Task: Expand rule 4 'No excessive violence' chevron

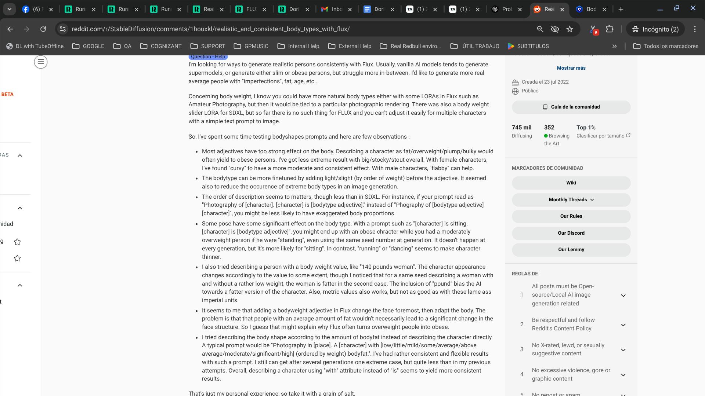Action: point(623,375)
